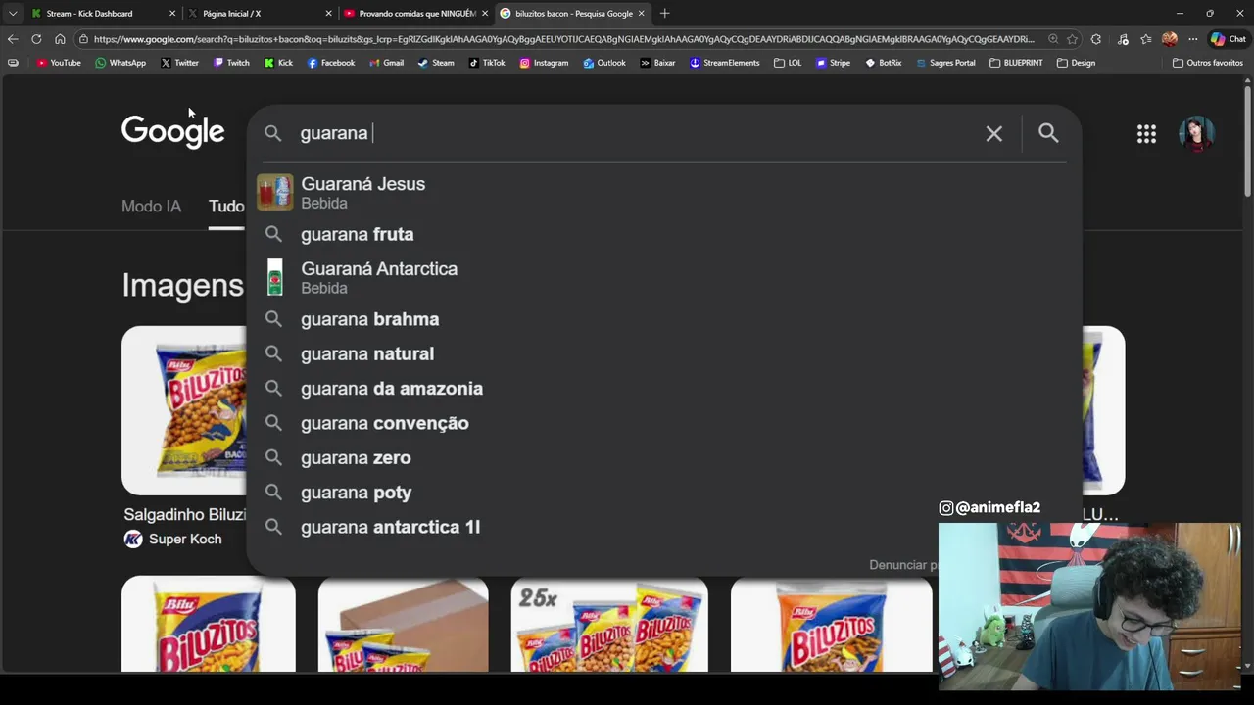Open the BotRix bookmark

tap(883, 63)
